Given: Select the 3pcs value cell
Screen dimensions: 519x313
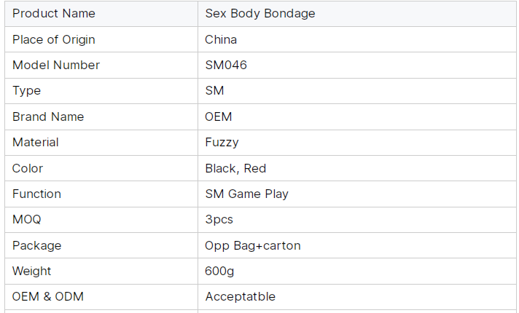Looking at the screenshot, I should pyautogui.click(x=357, y=220).
